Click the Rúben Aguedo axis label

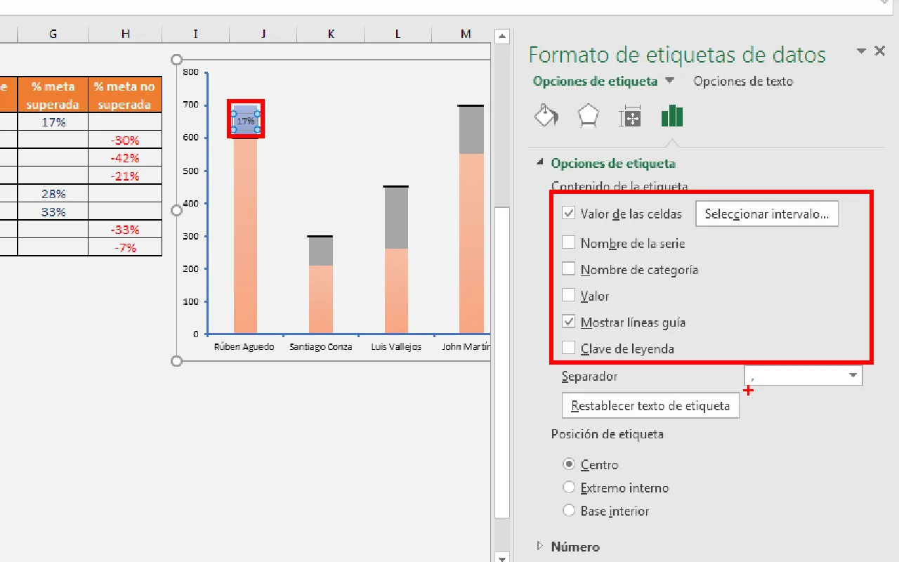tap(244, 347)
